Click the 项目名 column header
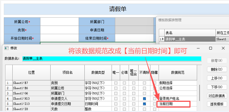Viewport: 229px width, 112px height. [67, 72]
